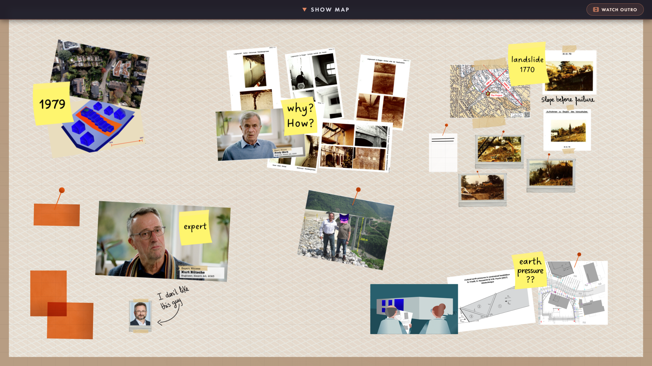
Task: Click the 'expert' yellow sticky note
Action: pos(195,227)
